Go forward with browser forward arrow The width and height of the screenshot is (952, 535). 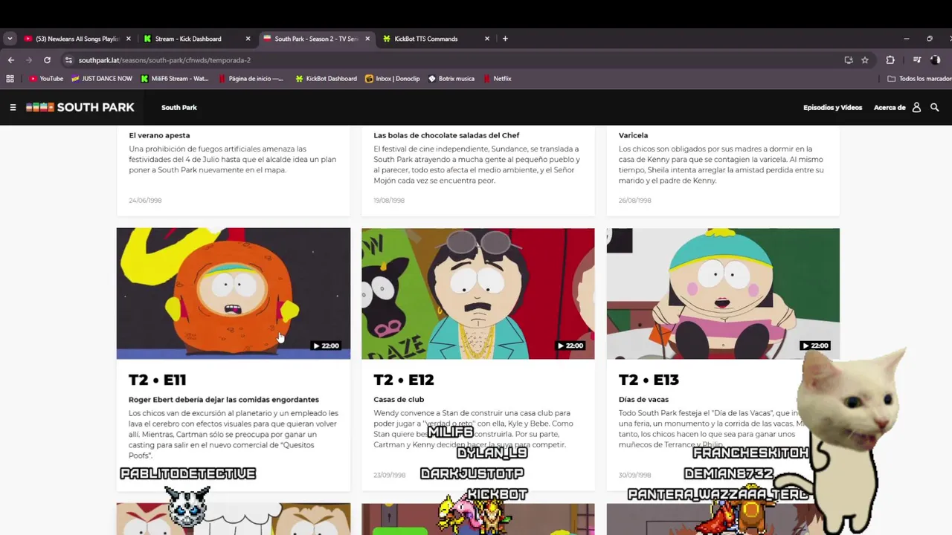[x=29, y=60]
